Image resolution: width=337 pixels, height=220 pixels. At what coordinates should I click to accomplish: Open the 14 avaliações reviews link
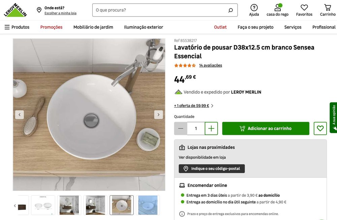(211, 65)
